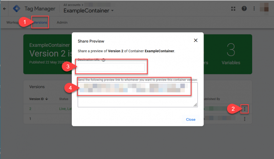Image resolution: width=274 pixels, height=159 pixels.
Task: Click into the Destination URL input field
Action: point(111,67)
